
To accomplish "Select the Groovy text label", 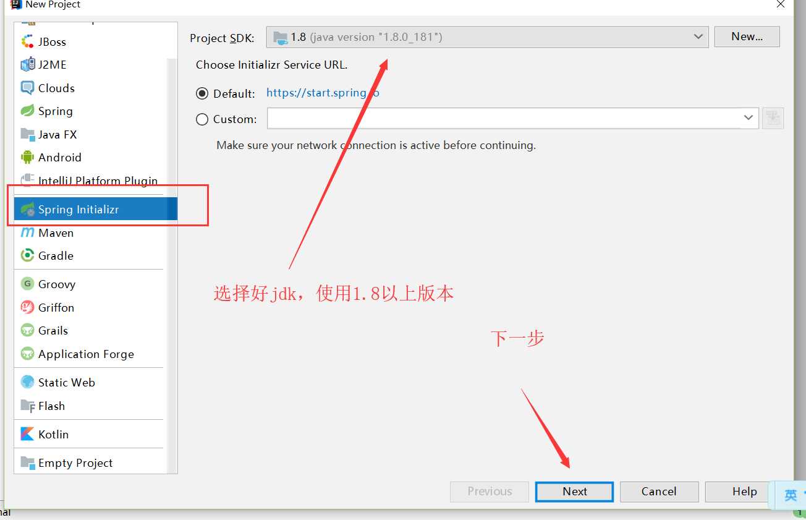I will (57, 284).
